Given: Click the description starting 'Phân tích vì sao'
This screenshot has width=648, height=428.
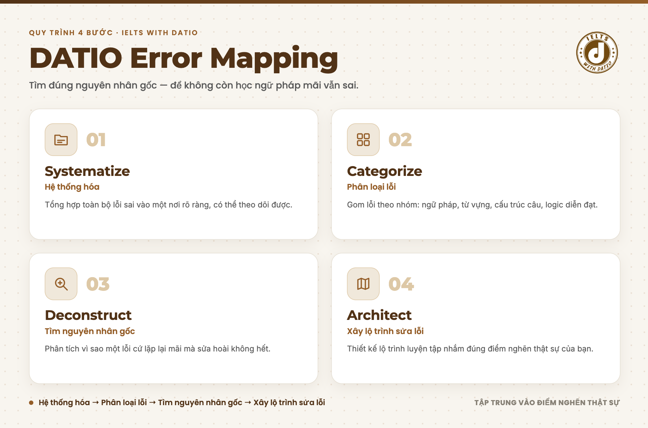Looking at the screenshot, I should (158, 349).
